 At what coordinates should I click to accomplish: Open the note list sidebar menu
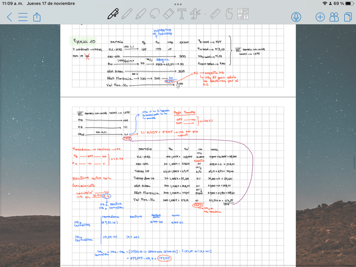pyautogui.click(x=23, y=17)
